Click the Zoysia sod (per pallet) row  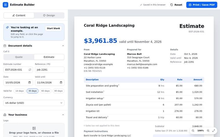tap(144, 105)
